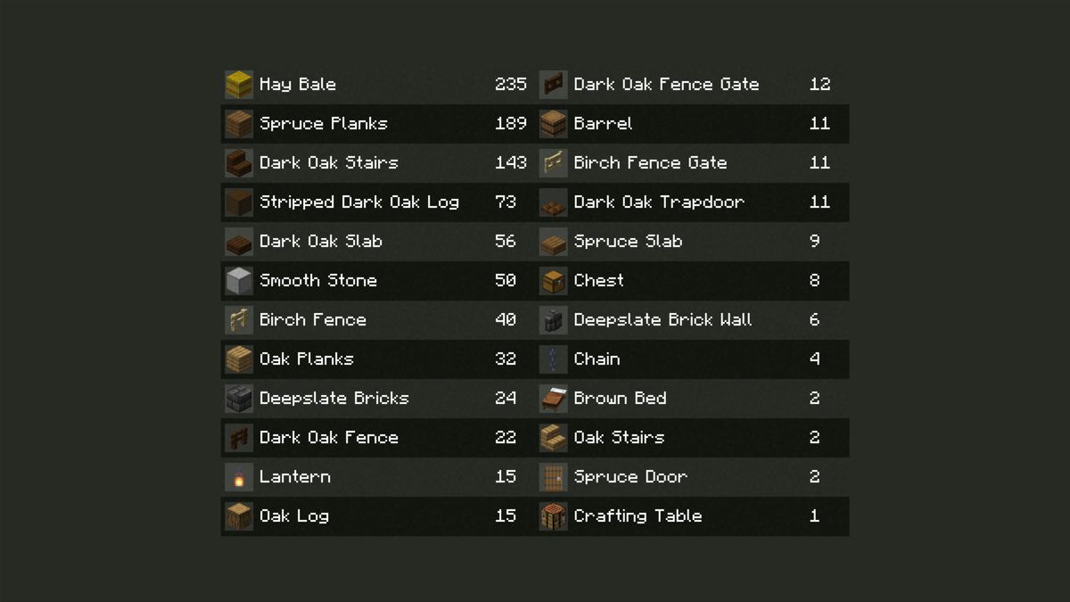Click the Deepslate Bricks icon
This screenshot has height=602, width=1070.
(x=239, y=399)
